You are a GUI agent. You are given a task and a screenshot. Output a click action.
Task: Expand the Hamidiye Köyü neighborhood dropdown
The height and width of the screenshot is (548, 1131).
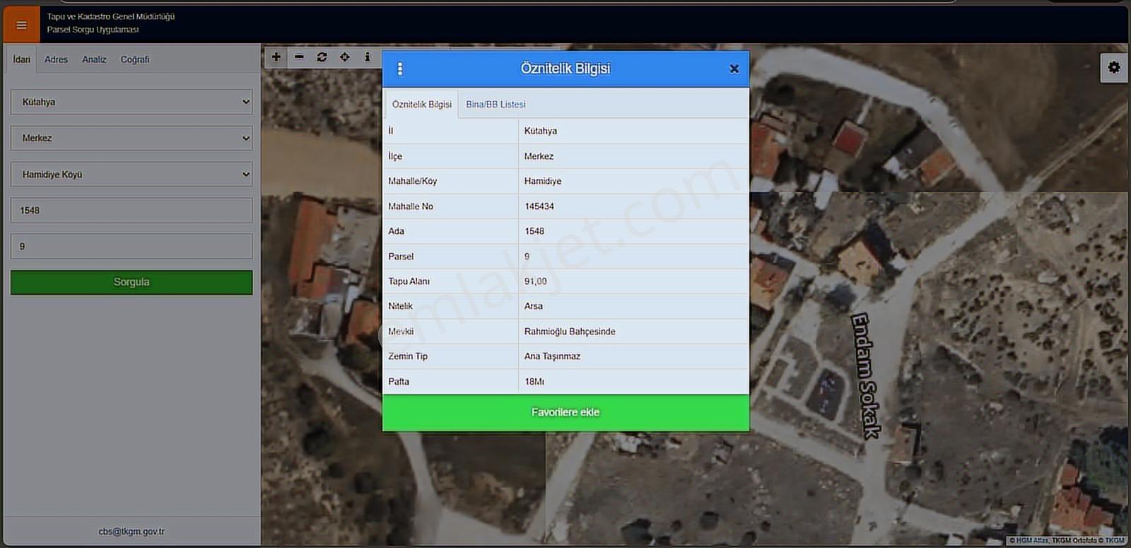pos(131,174)
